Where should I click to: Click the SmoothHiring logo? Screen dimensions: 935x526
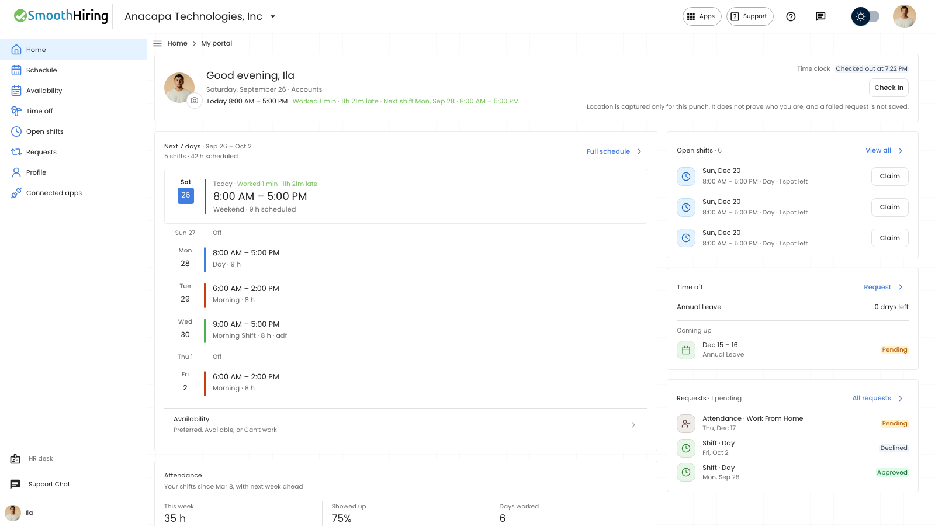click(x=61, y=16)
